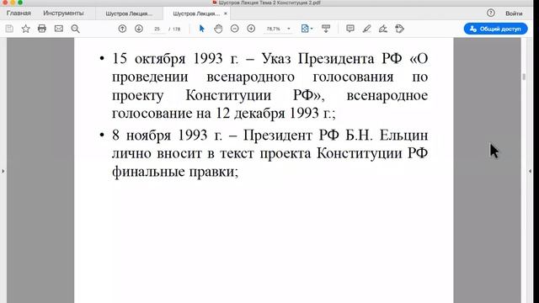The height and width of the screenshot is (303, 539).
Task: Expand the right tools pane arrow
Action: [530, 171]
